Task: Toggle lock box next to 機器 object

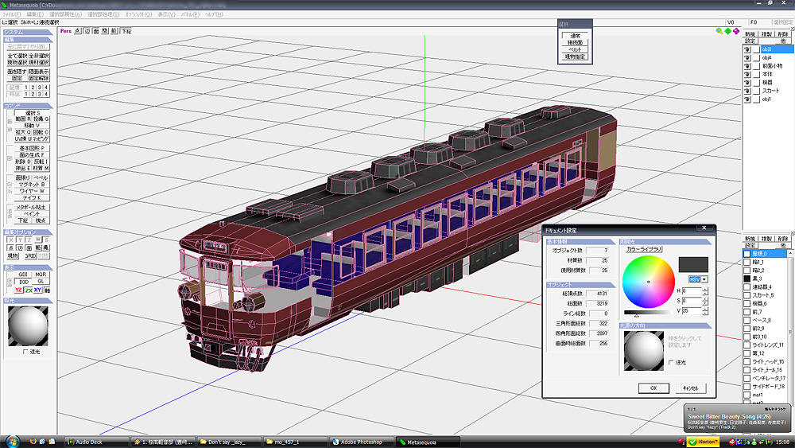Action: tap(757, 82)
